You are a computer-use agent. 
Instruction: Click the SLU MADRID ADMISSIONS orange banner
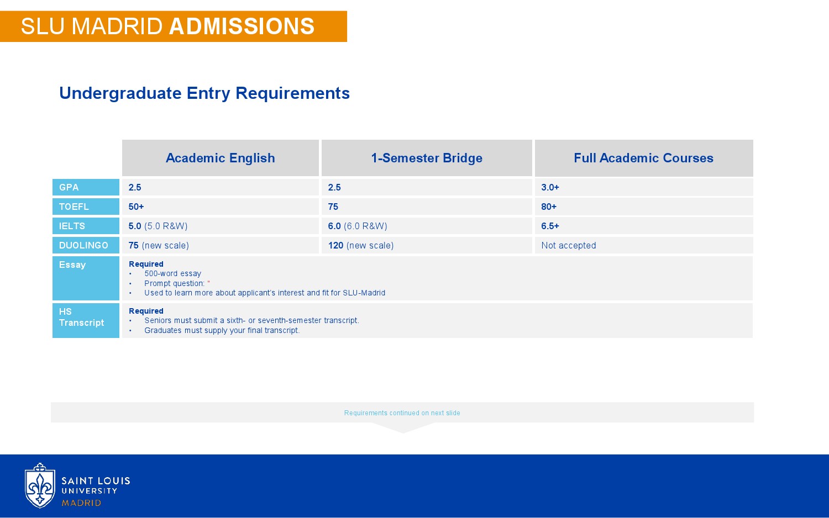pos(174,27)
